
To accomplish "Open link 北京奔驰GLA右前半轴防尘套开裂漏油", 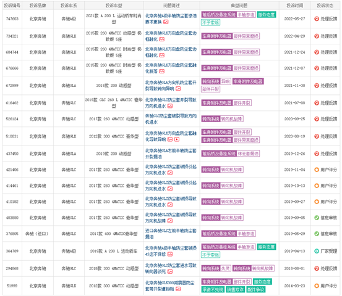I will pos(171,154).
